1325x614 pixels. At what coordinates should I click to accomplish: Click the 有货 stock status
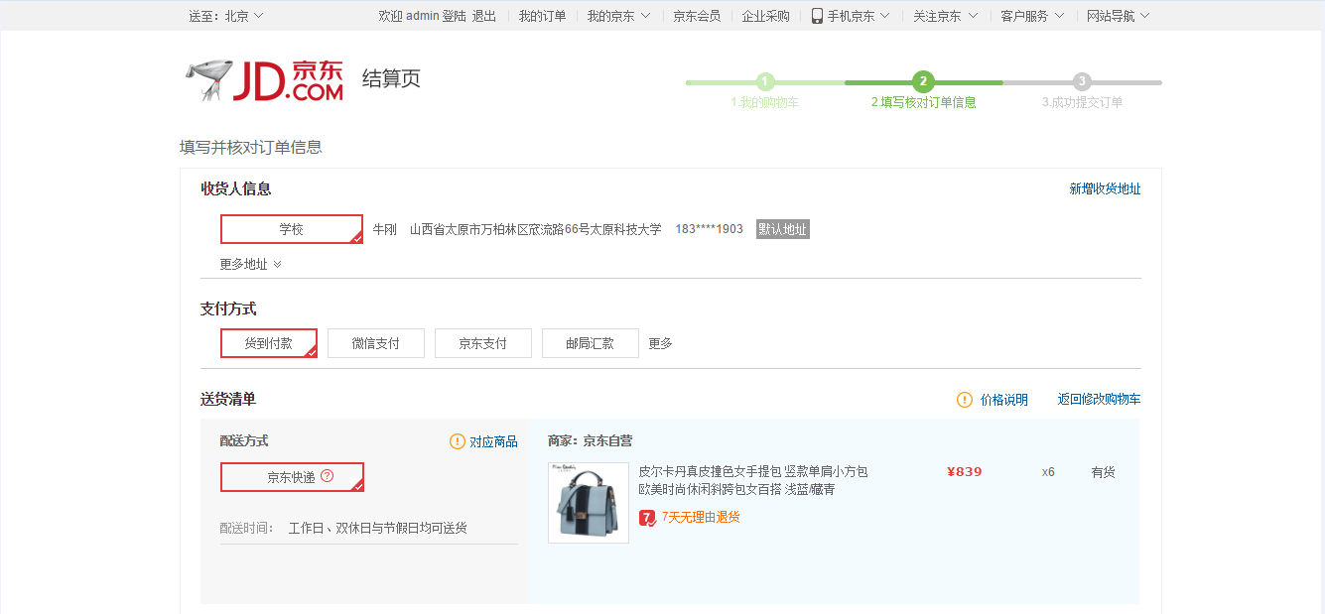tap(1104, 472)
